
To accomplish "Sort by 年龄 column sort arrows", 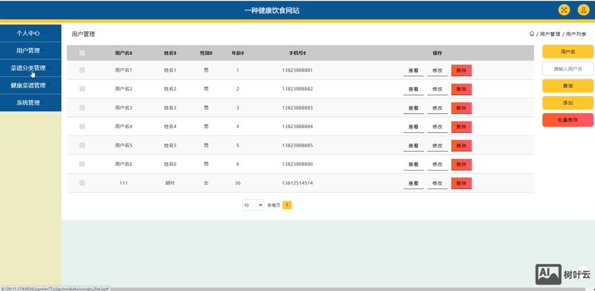I will (242, 54).
